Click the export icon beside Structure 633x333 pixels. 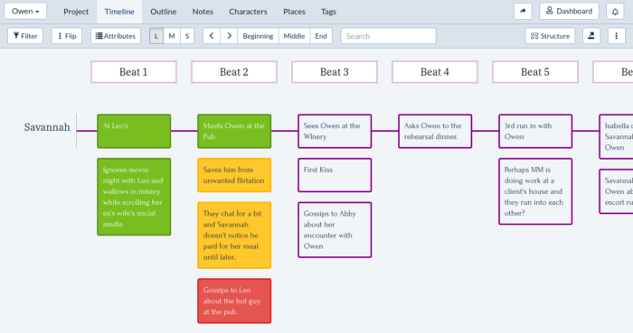(591, 36)
